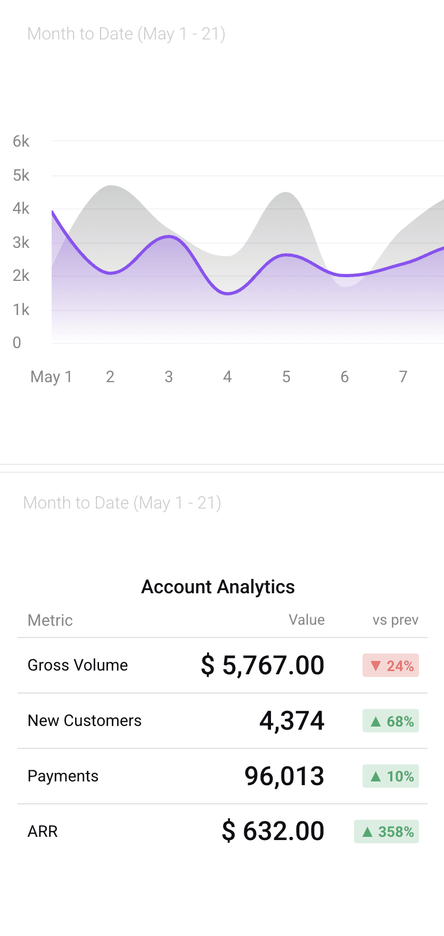Screen dimensions: 444x936
Task: Click the green up-arrow 68% badge
Action: point(391,721)
